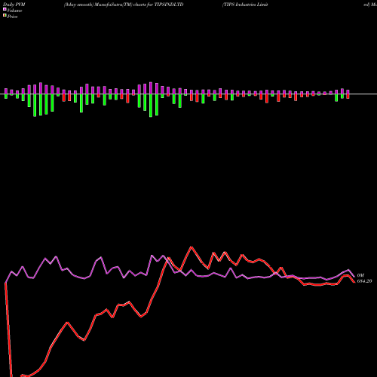Click the Volume legend swatch
Image resolution: width=377 pixels, height=377 pixels.
[x=5, y=10]
